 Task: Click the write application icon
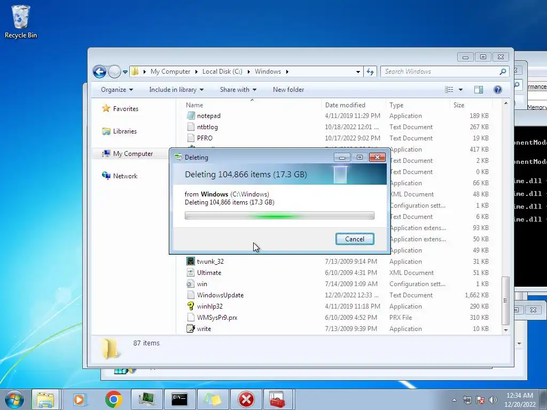191,328
